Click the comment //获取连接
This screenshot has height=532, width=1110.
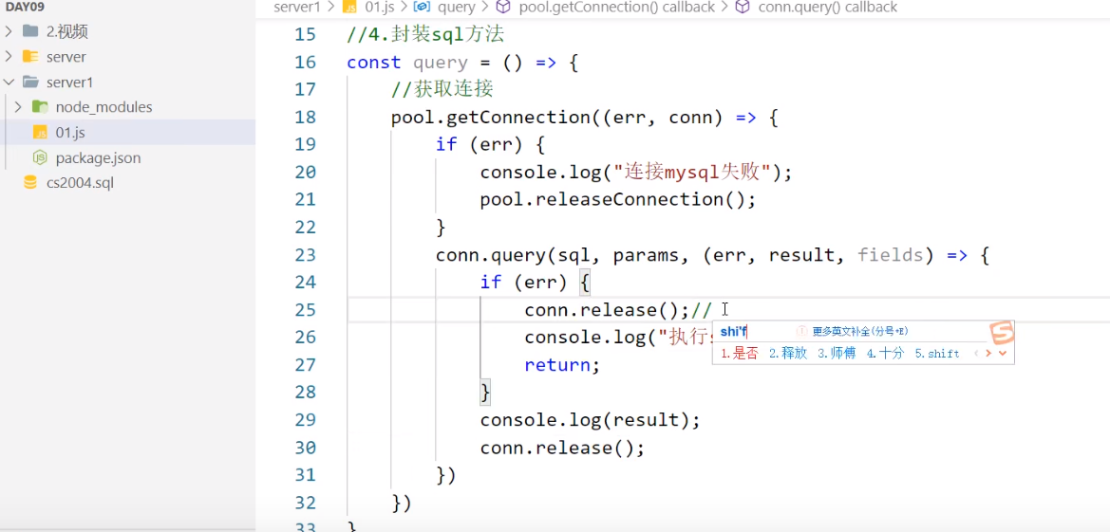442,90
